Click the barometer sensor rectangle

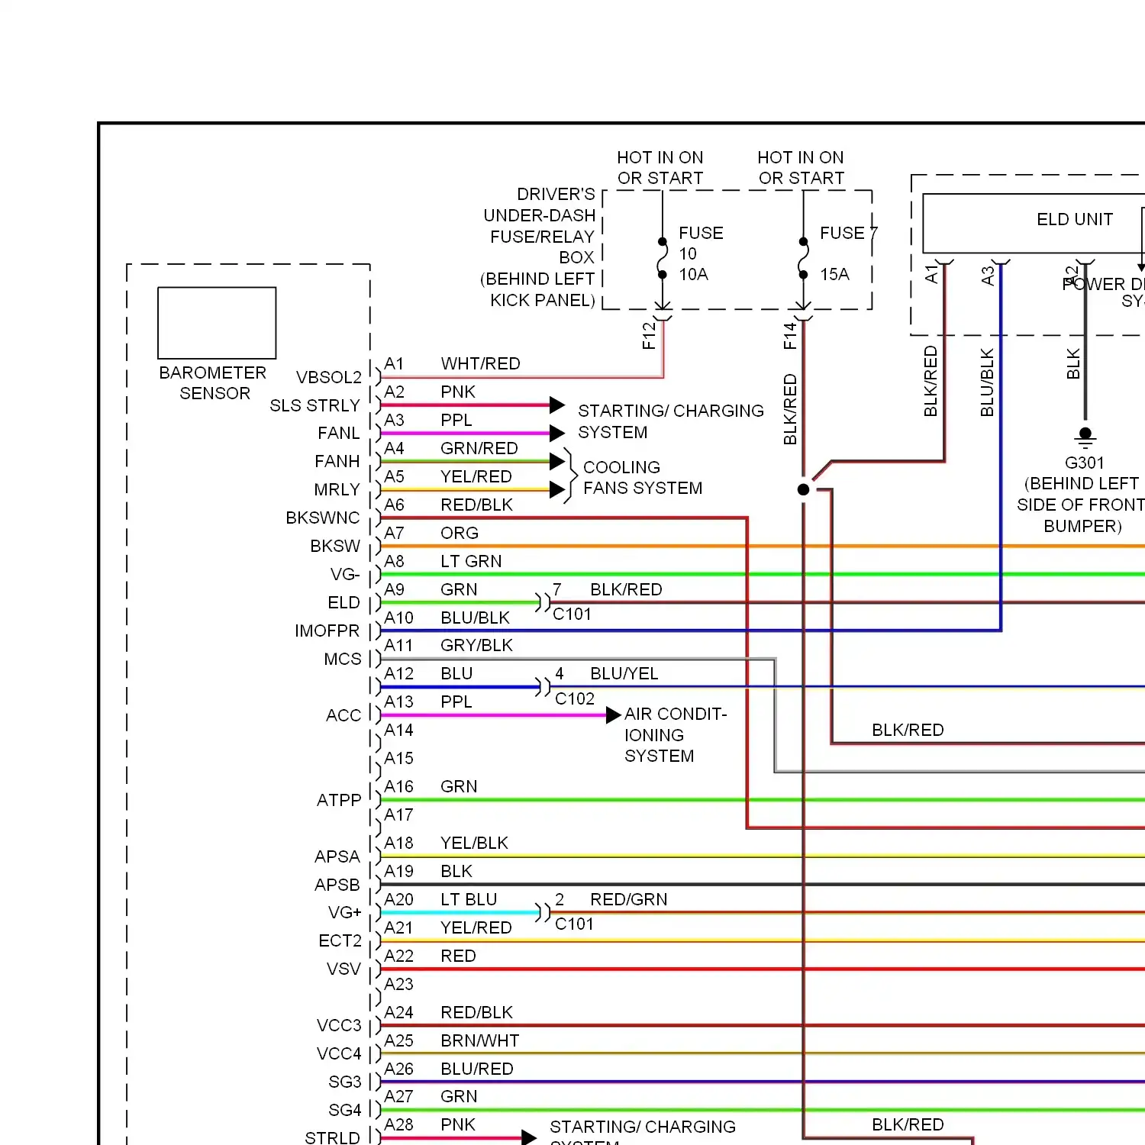(x=217, y=323)
